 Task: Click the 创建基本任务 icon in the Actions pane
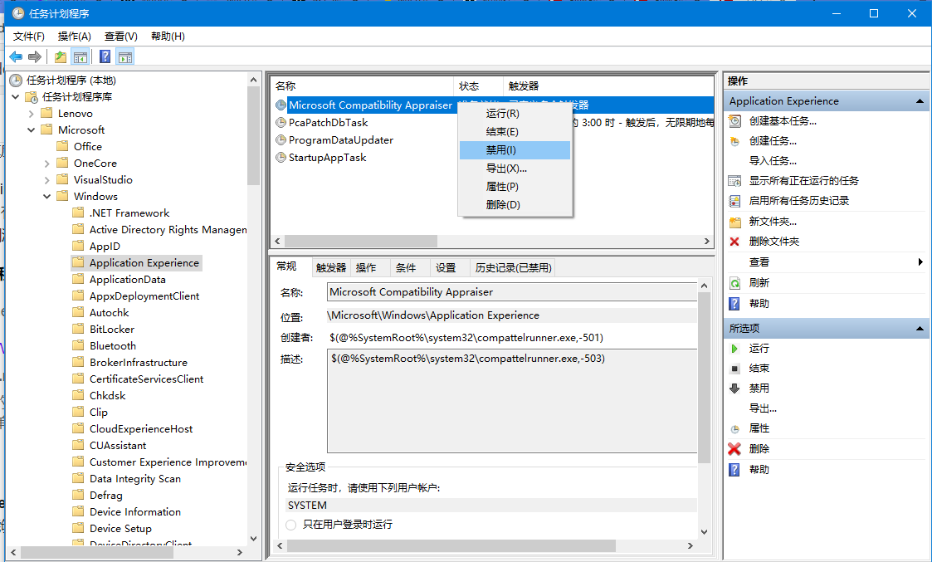tap(734, 121)
